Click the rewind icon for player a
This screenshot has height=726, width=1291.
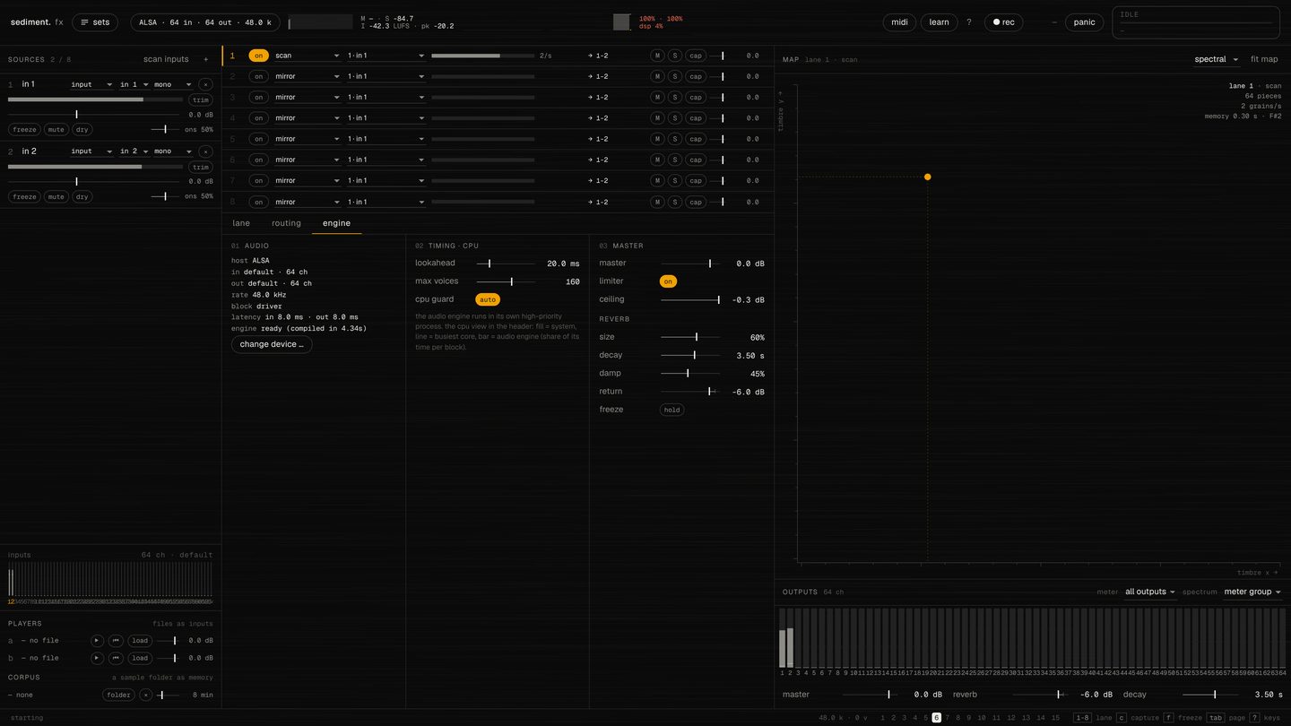[x=116, y=641]
